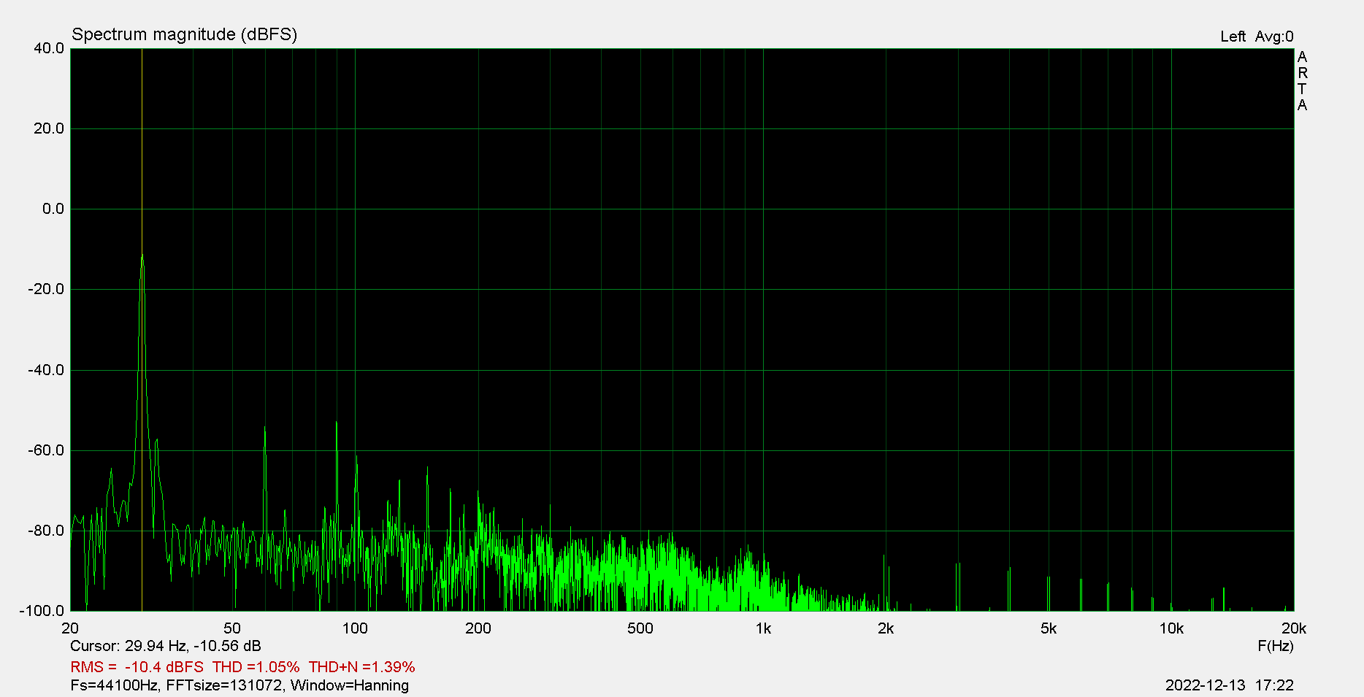Viewport: 1364px width, 697px height.
Task: Click the "Avg:0" averaging counter
Action: coord(1274,36)
